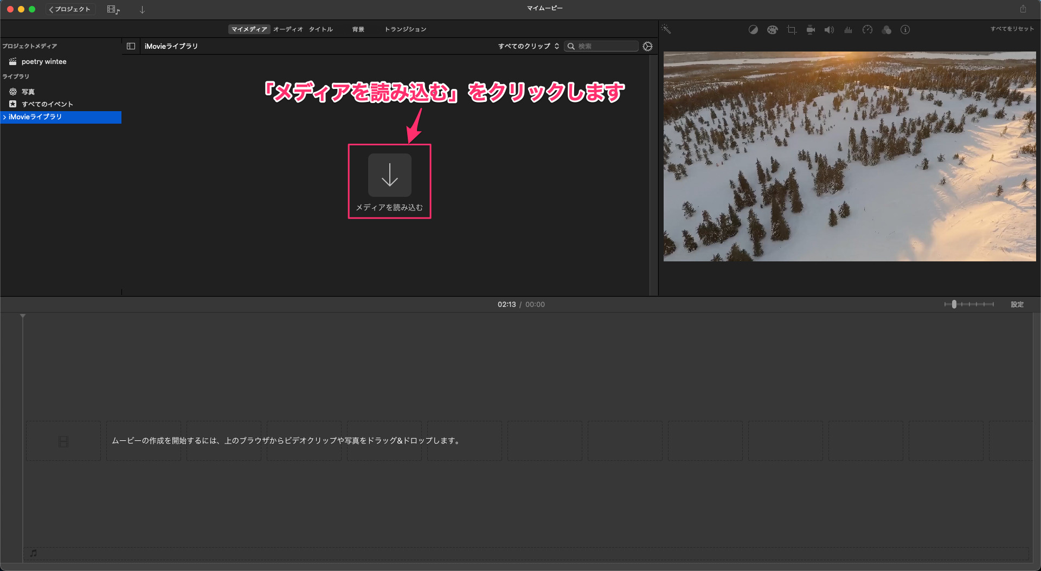Open browser settings gear menu
The width and height of the screenshot is (1041, 571).
pyautogui.click(x=647, y=46)
